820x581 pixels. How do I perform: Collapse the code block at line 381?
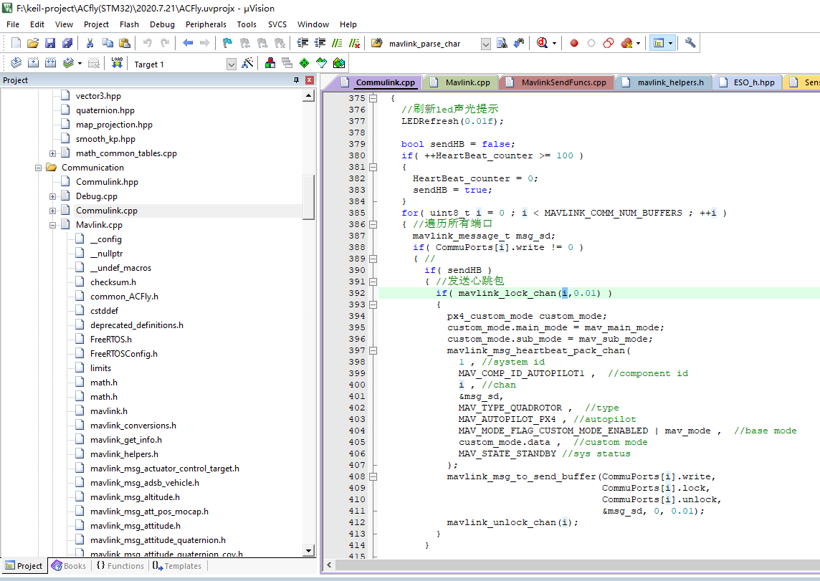tap(373, 167)
